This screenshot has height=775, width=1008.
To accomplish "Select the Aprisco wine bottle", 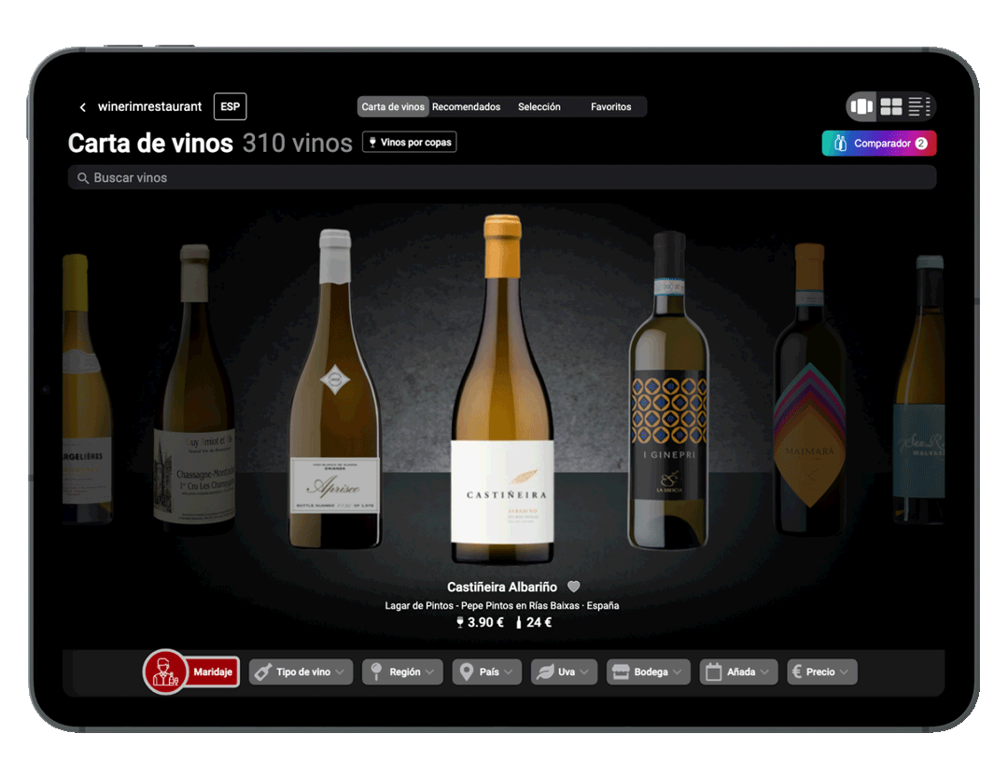I will point(335,390).
